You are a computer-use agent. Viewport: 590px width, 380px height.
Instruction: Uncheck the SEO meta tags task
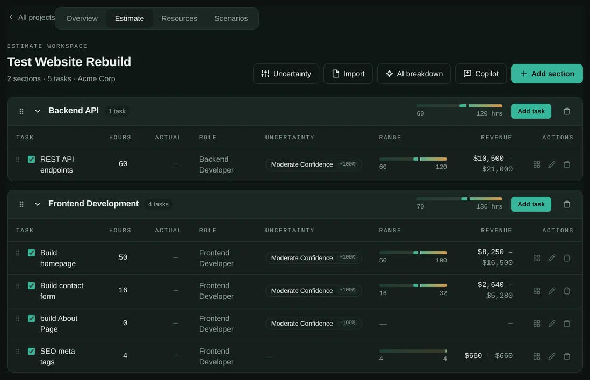coord(32,351)
